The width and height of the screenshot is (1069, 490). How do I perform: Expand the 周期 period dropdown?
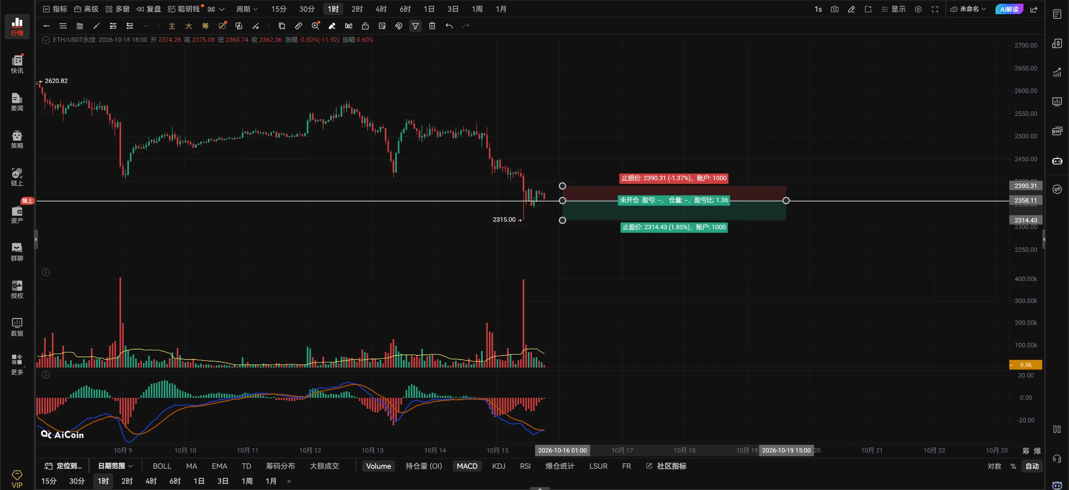[x=247, y=9]
